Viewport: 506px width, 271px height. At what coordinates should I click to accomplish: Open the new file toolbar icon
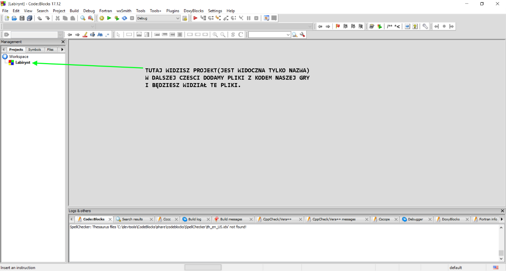point(7,18)
